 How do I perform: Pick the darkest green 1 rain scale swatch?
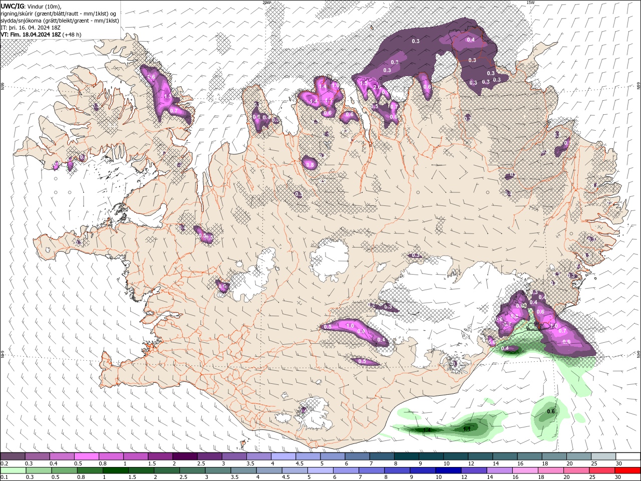pos(115,470)
